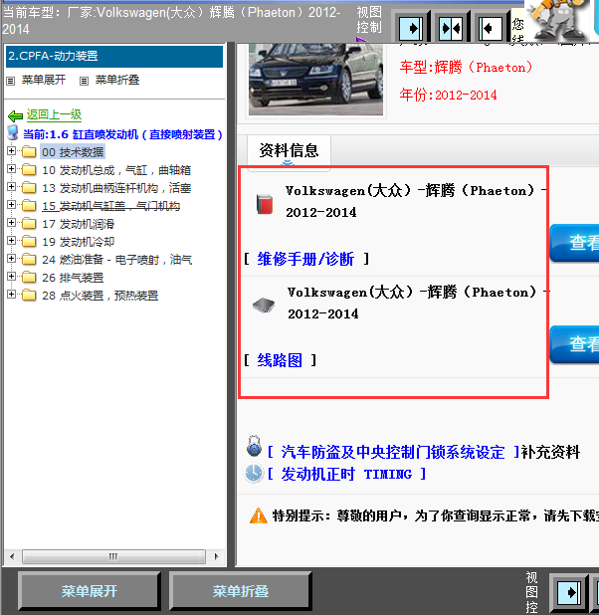599x615 pixels.
Task: Select 28 点火装置，预热装置 item
Action: 100,296
